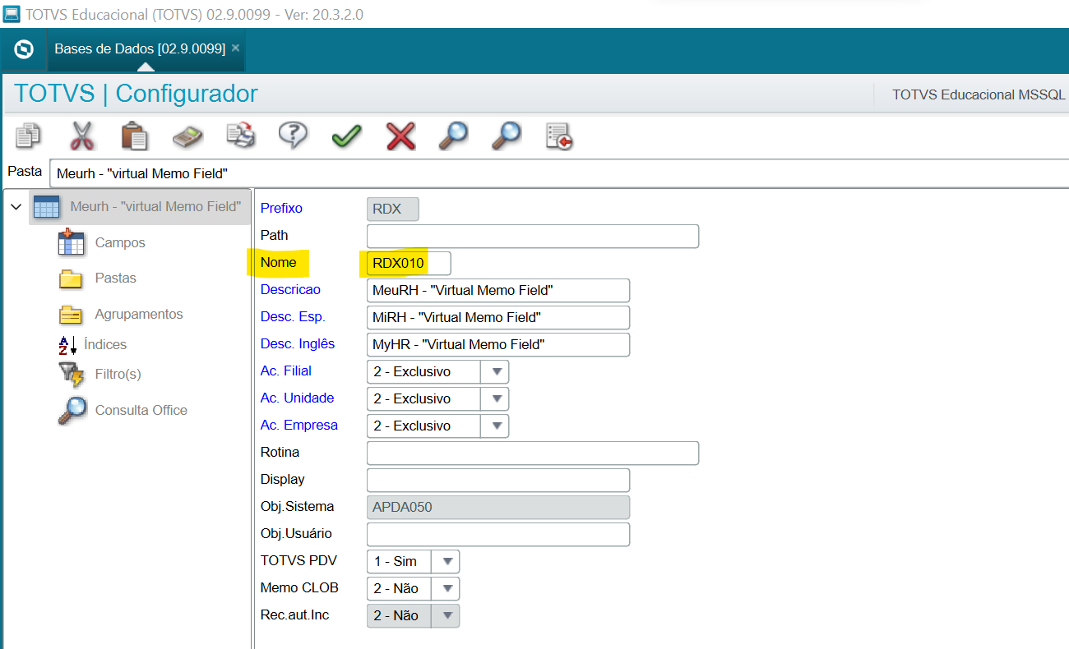
Task: Click the second magnifier search icon
Action: (507, 136)
